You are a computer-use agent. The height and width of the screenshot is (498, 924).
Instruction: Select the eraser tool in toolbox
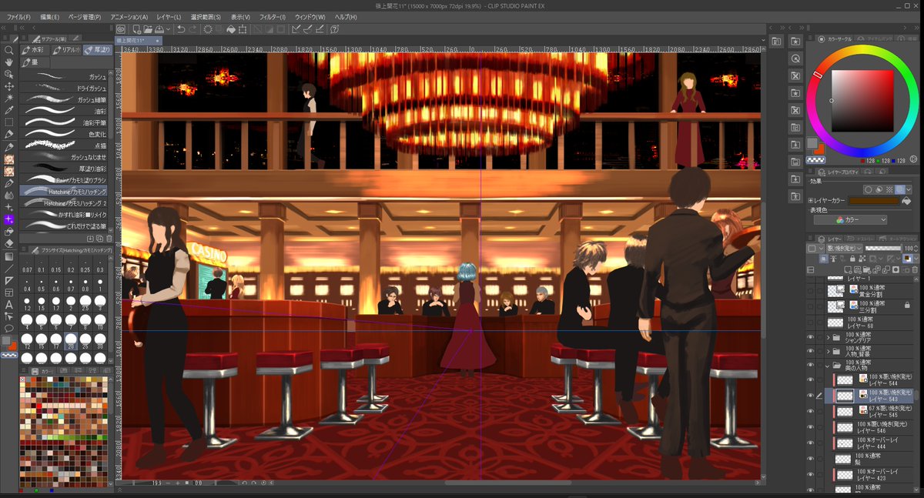click(x=9, y=243)
